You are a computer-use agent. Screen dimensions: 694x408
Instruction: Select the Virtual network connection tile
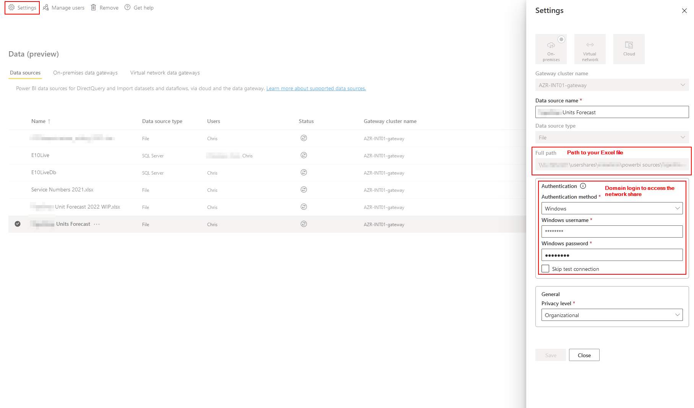(x=590, y=49)
